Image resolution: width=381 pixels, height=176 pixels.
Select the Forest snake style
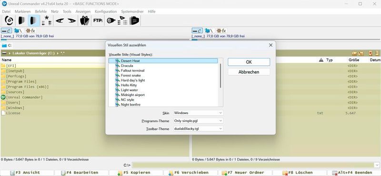click(130, 75)
